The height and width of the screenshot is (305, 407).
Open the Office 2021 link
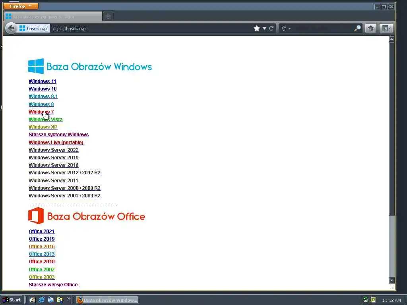[x=42, y=232]
